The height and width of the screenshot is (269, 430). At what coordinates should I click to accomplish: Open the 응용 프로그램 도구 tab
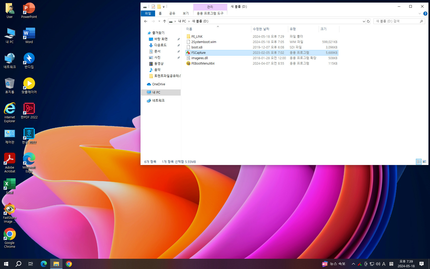tap(210, 13)
